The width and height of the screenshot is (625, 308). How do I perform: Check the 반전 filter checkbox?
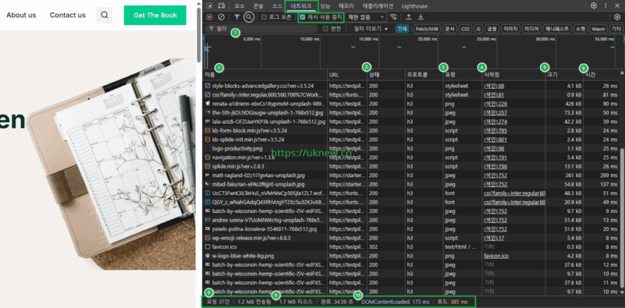(326, 29)
